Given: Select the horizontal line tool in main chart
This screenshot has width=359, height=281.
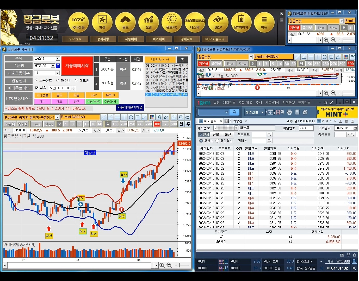Looking at the screenshot, I should (x=117, y=117).
